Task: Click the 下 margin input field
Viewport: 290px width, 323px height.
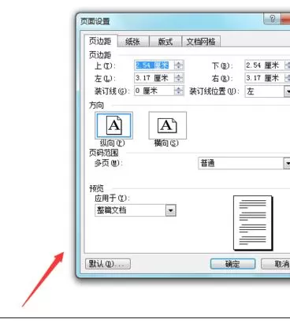Action: click(265, 65)
